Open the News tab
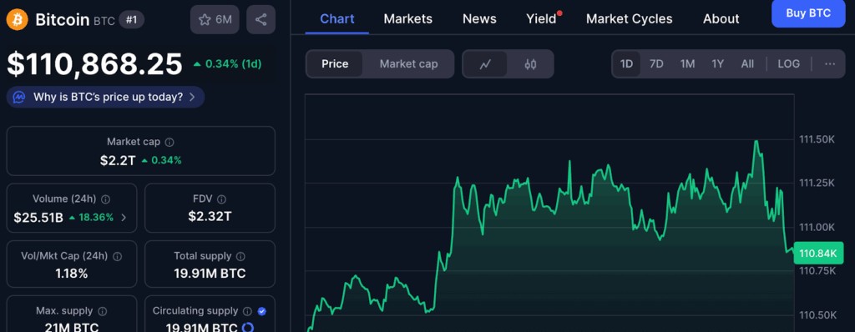 (479, 19)
